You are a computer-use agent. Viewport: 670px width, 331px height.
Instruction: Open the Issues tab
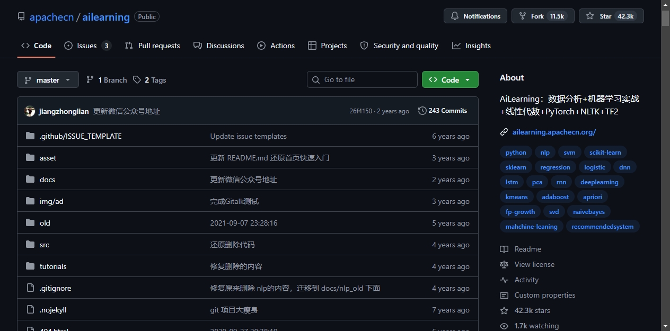[87, 46]
